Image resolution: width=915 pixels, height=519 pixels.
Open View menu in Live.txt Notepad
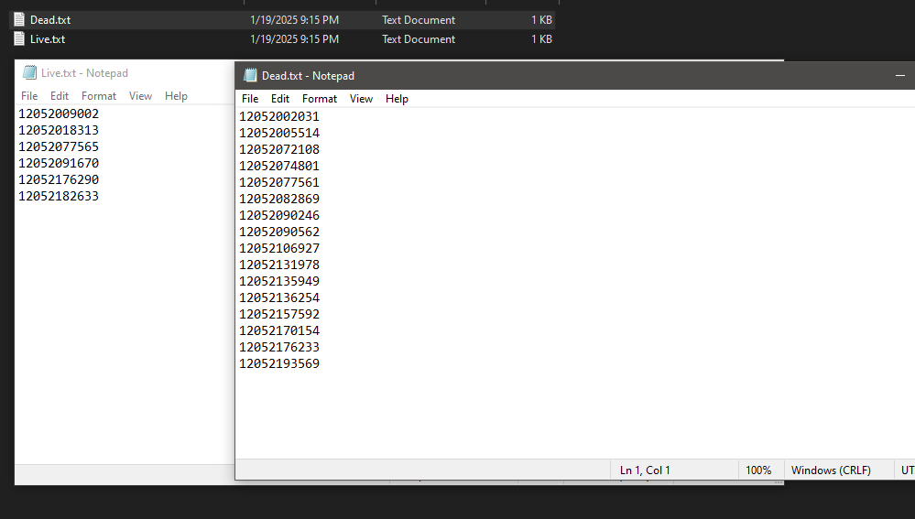(141, 95)
